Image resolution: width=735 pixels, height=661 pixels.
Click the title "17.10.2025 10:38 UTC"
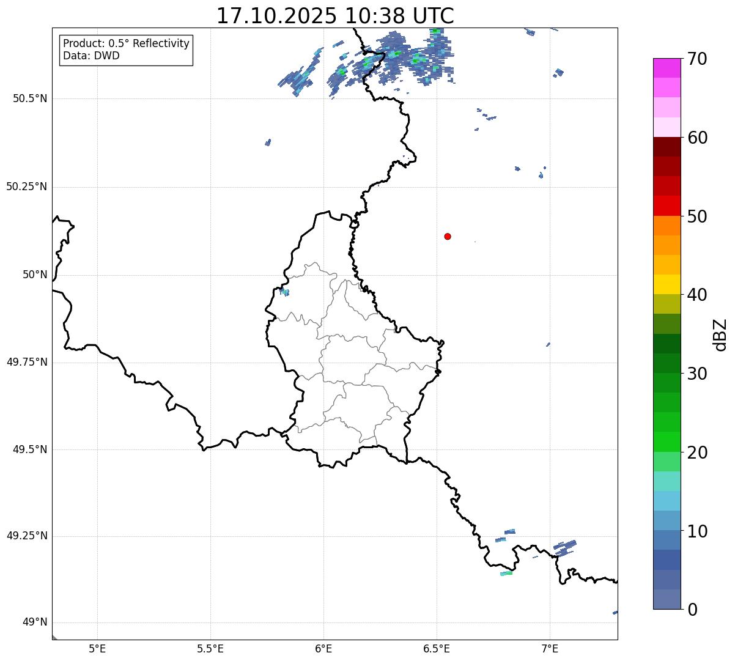click(335, 16)
